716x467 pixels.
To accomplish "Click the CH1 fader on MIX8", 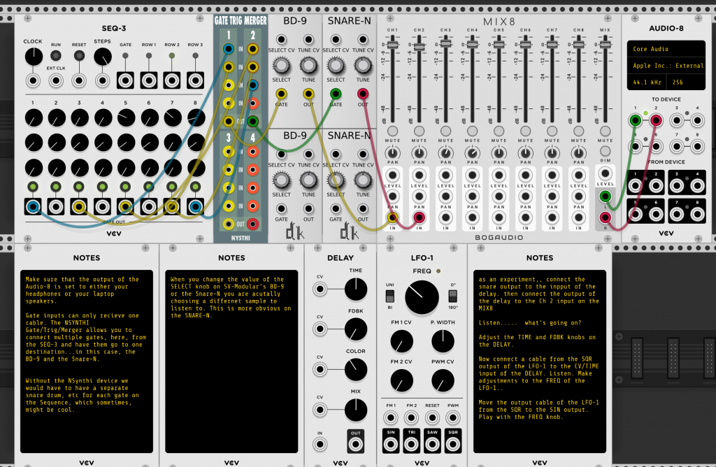I will click(392, 45).
